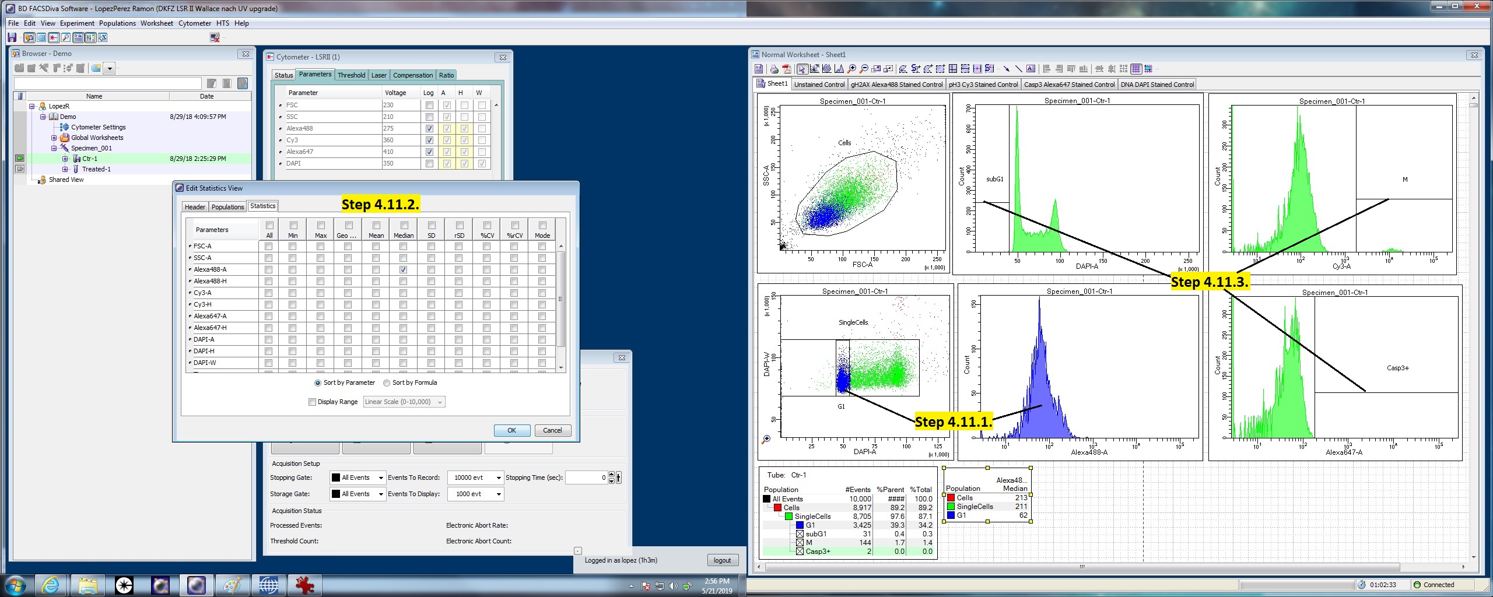Click the logout button
1493x597 pixels.
tap(722, 560)
